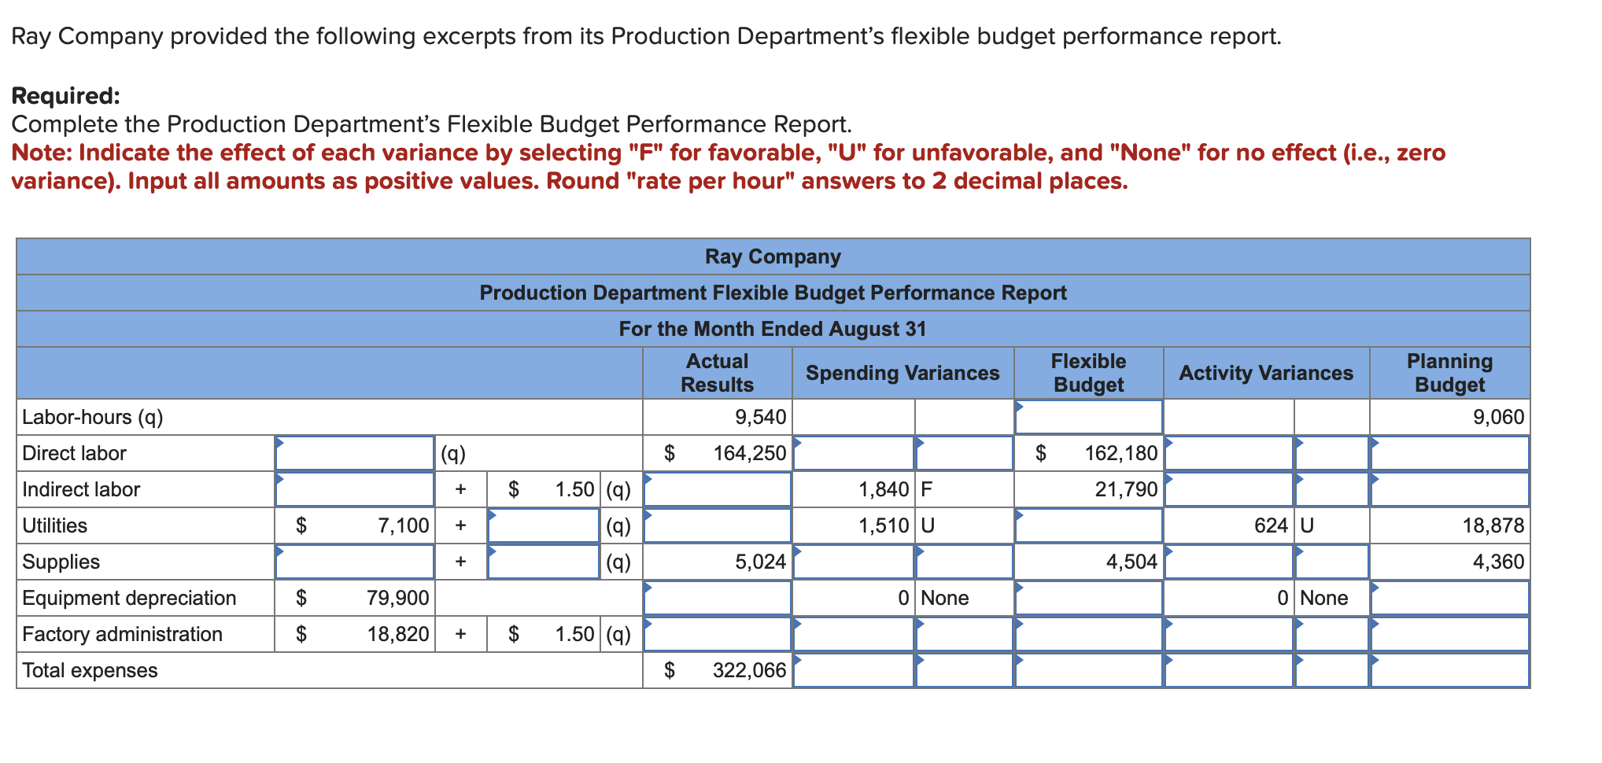The image size is (1602, 763).
Task: Select the 4,504 supplies flexible budget
Action: click(x=1131, y=562)
